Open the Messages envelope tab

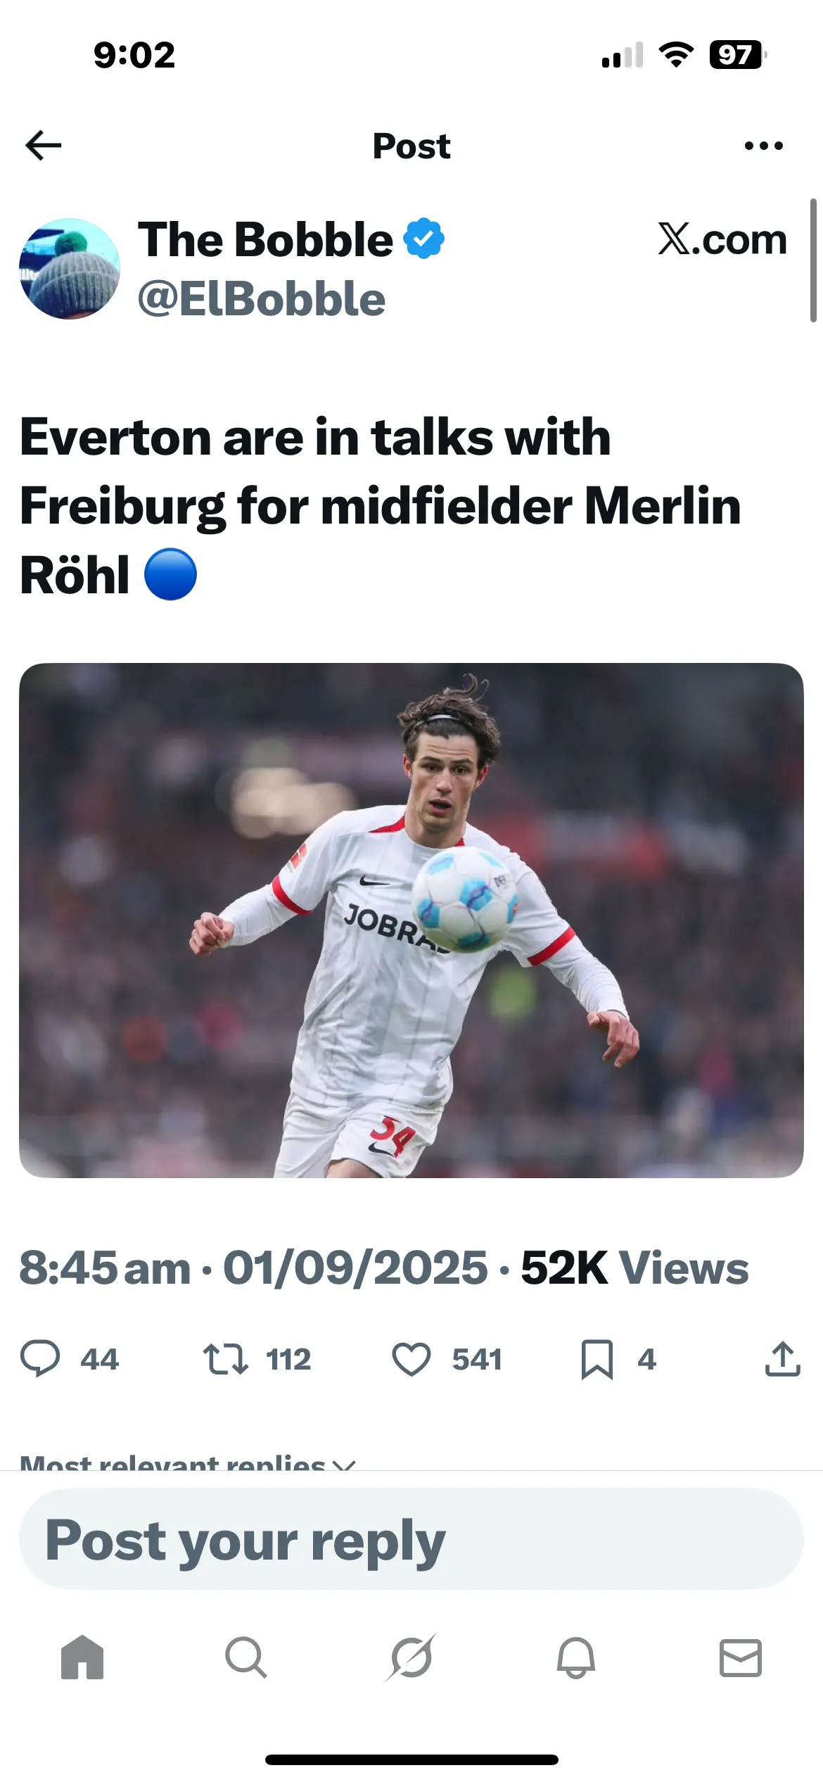point(741,1657)
